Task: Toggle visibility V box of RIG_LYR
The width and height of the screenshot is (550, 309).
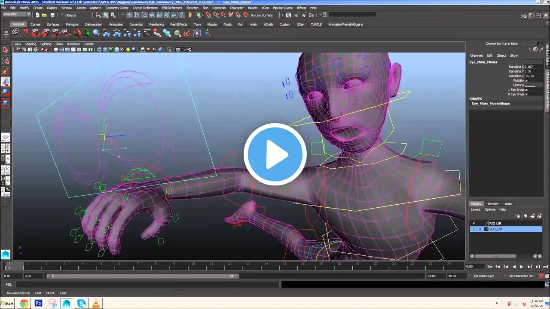Action: (474, 224)
